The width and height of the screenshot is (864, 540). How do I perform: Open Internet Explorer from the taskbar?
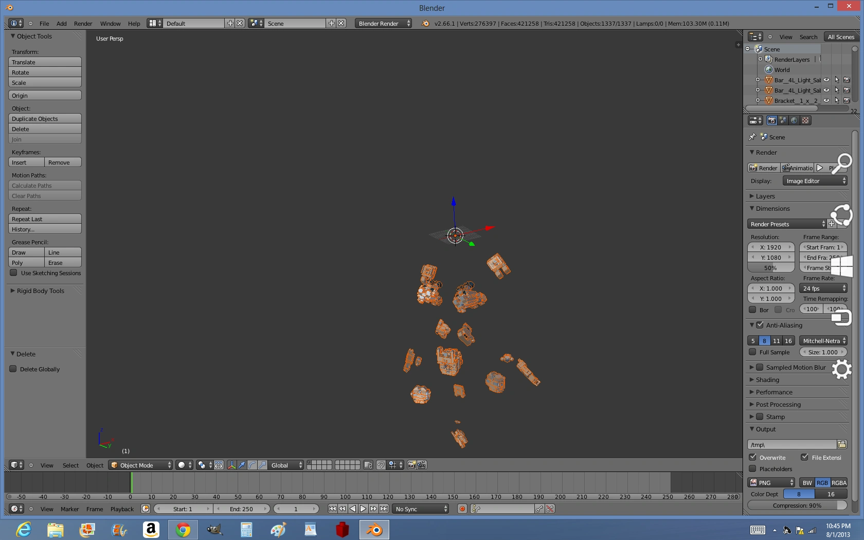tap(23, 529)
